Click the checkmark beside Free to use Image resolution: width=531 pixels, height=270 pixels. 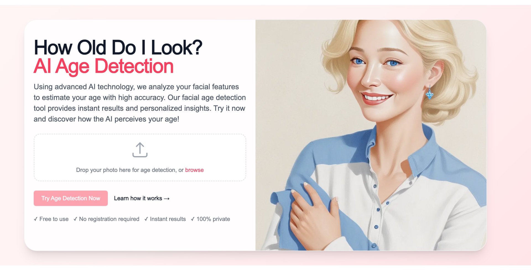[x=36, y=219]
